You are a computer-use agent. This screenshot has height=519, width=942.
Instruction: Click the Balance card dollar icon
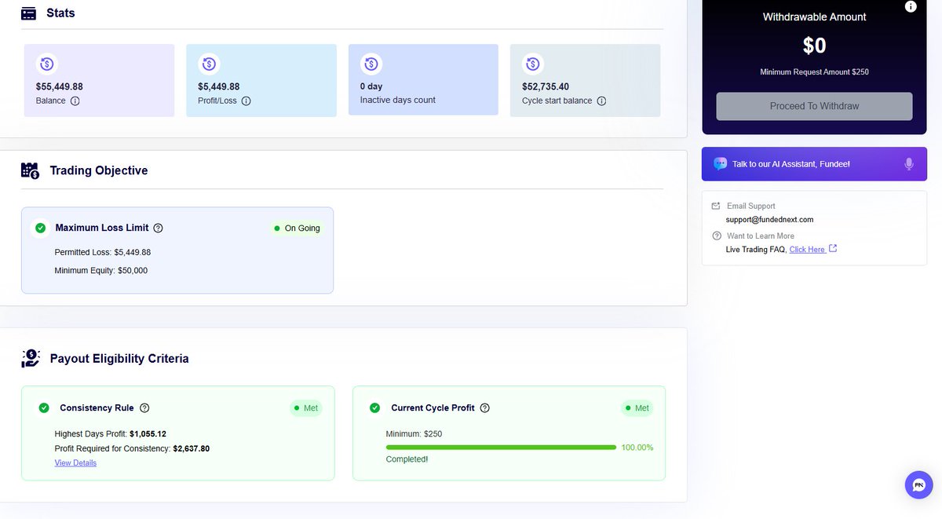(x=46, y=64)
